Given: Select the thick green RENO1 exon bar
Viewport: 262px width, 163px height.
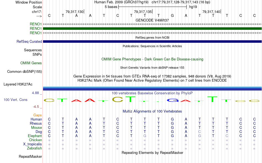Looking at the screenshot, I should (x=152, y=29).
